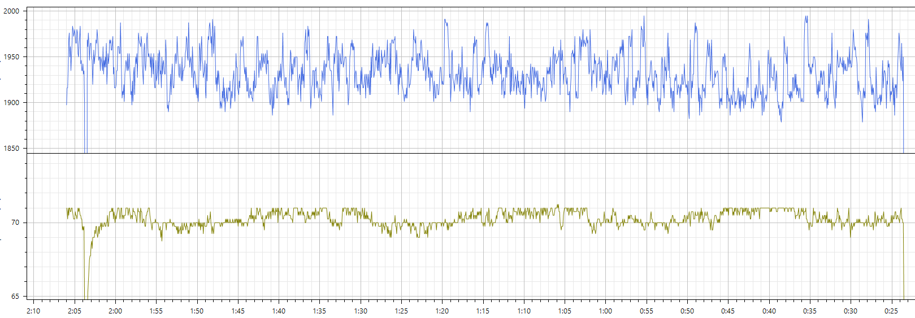Select the 1:00 time axis label
This screenshot has width=915, height=318.
click(x=605, y=311)
